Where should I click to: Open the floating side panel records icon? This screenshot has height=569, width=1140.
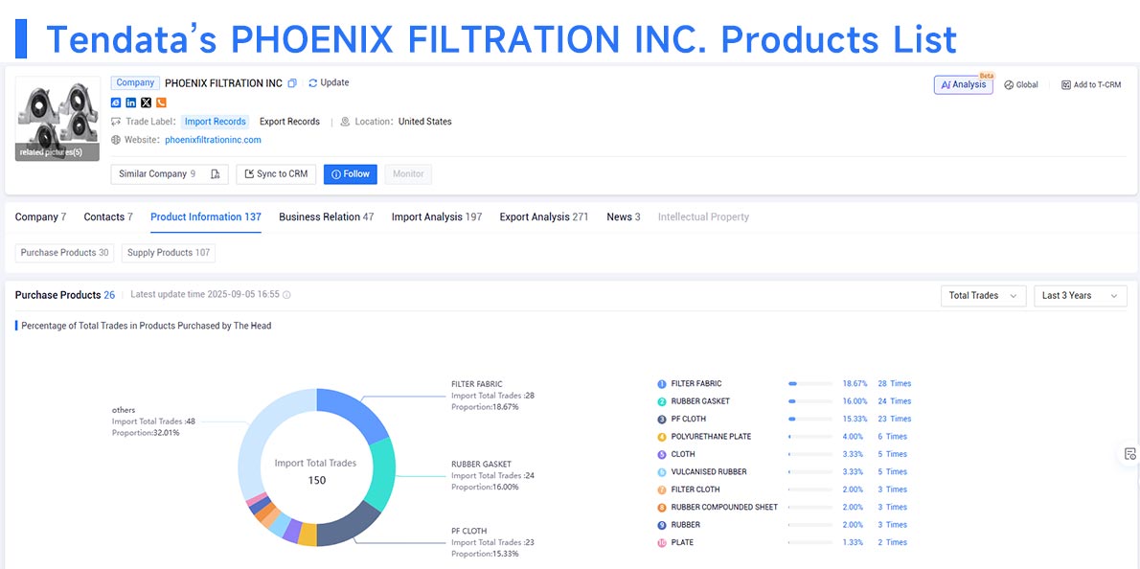[x=1129, y=454]
